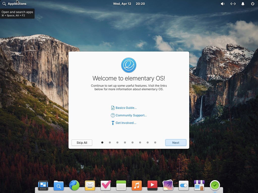Open the sound volume indicator

[x=222, y=4]
